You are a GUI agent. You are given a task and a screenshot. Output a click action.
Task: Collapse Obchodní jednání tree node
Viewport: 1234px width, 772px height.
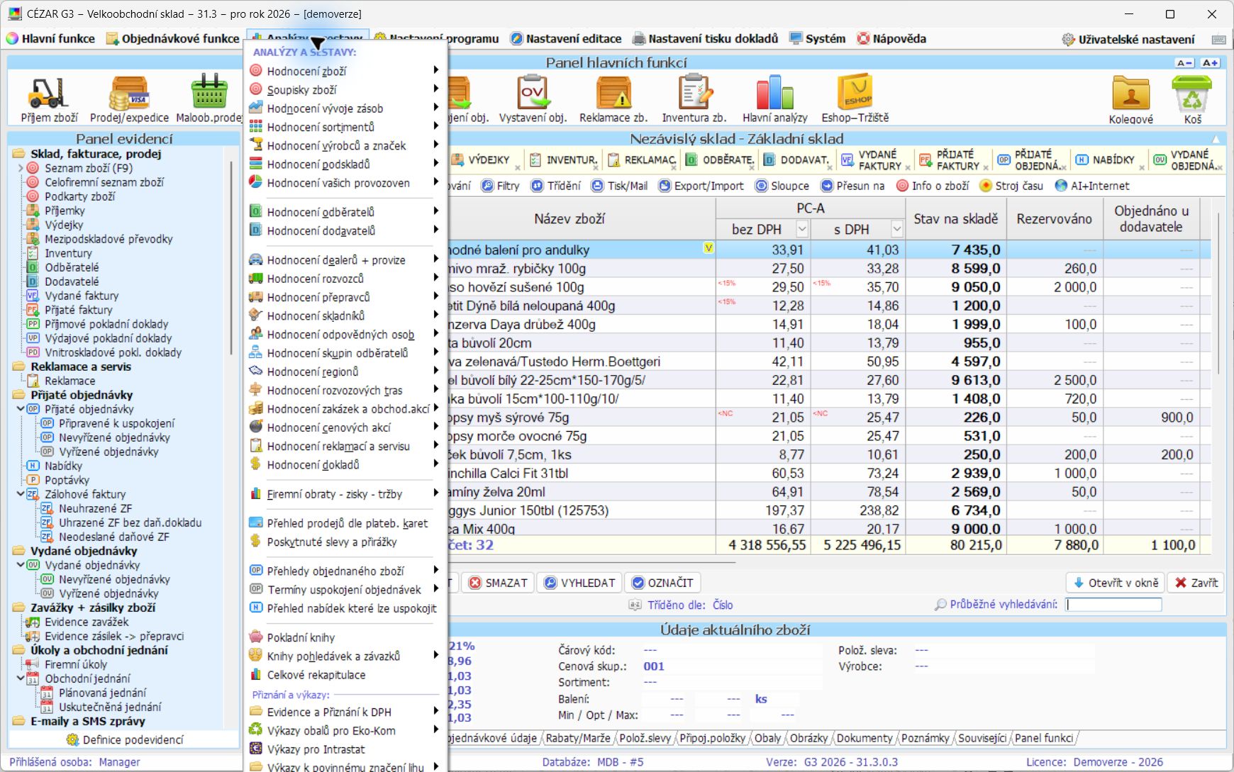[21, 678]
